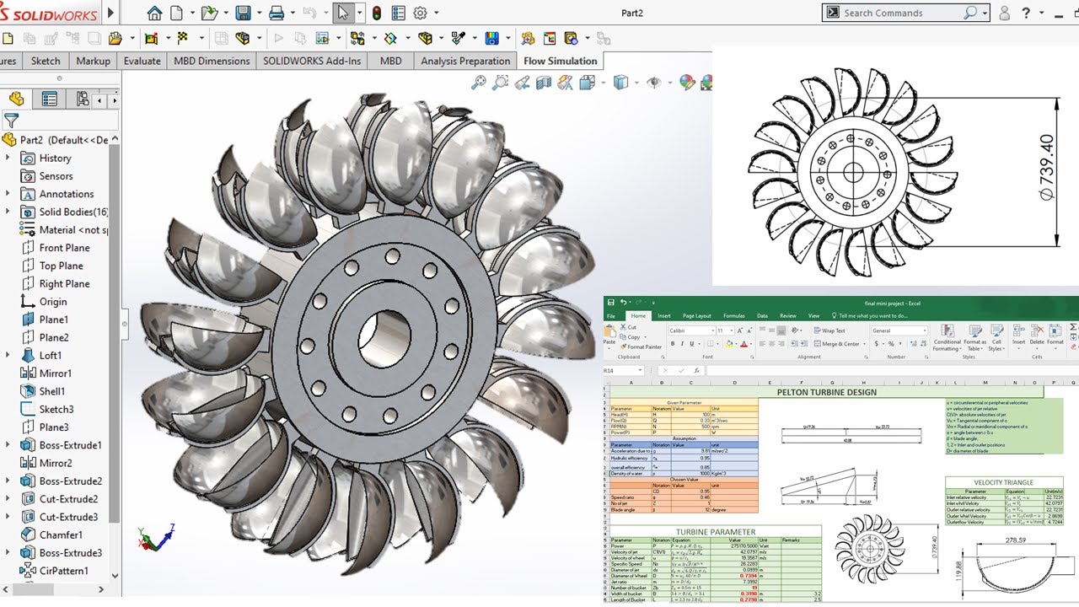Open the Excel Name Box R14 dropdown
This screenshot has height=607, width=1079.
640,371
